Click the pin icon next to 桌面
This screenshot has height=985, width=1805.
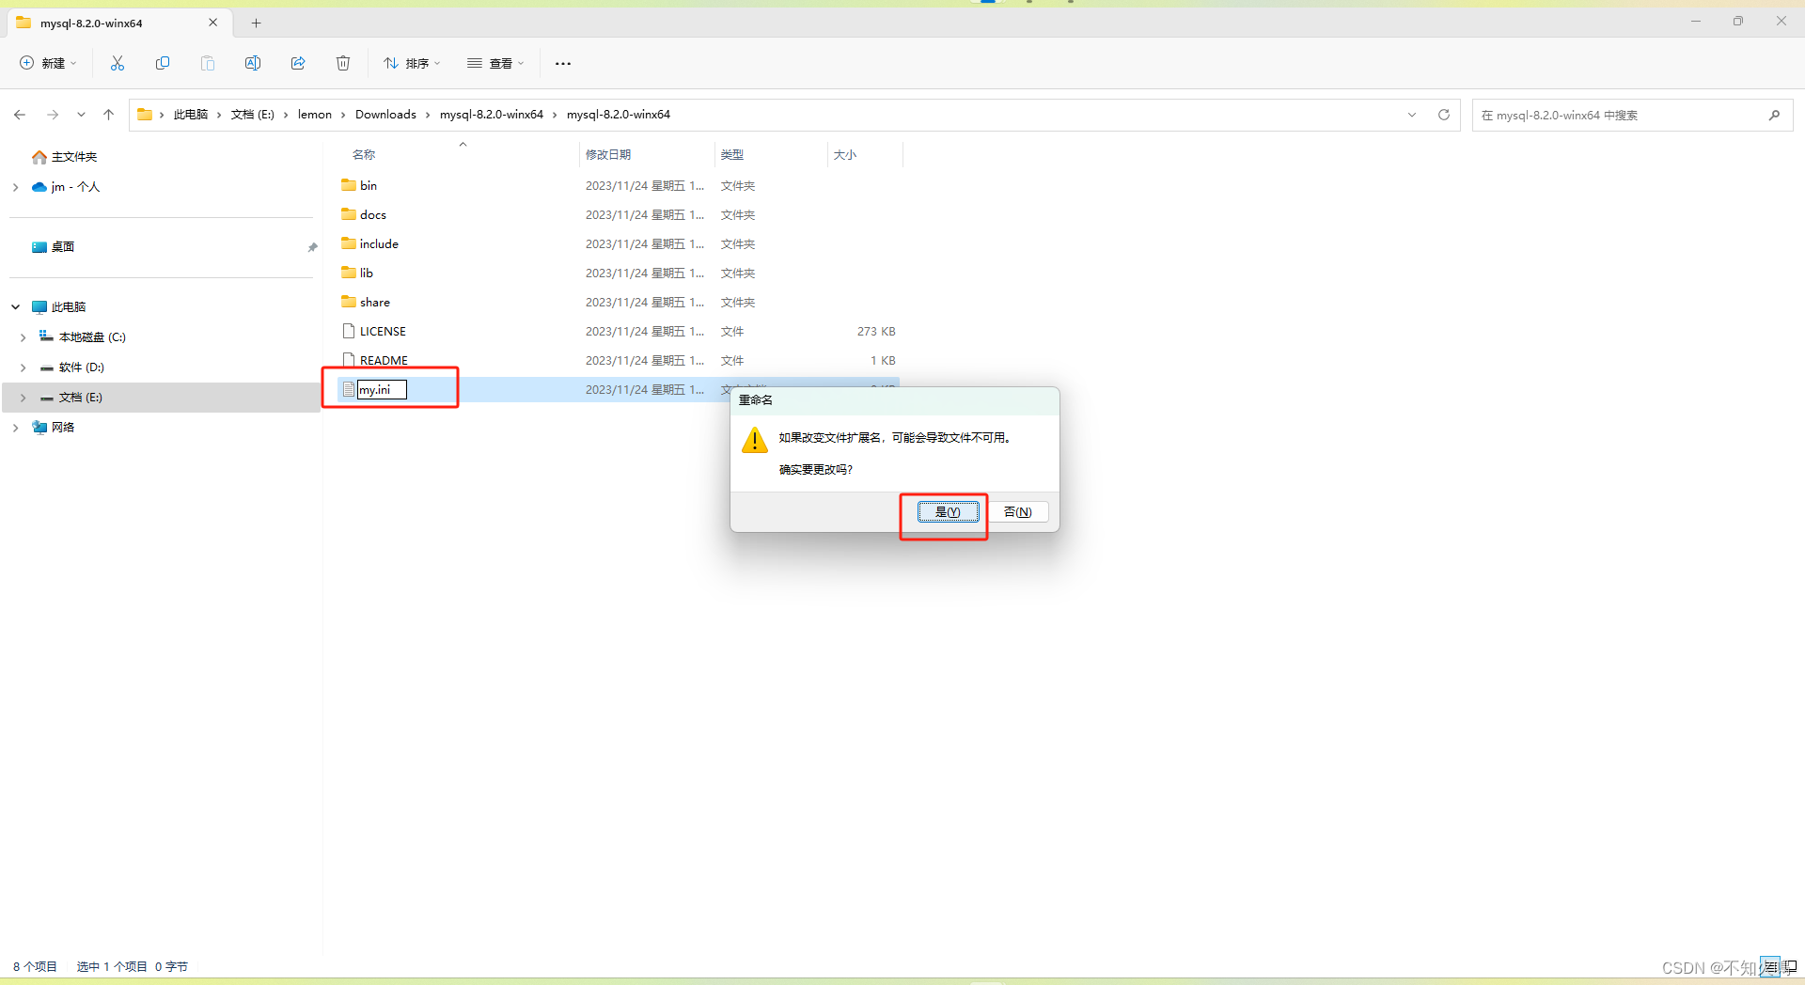point(312,247)
